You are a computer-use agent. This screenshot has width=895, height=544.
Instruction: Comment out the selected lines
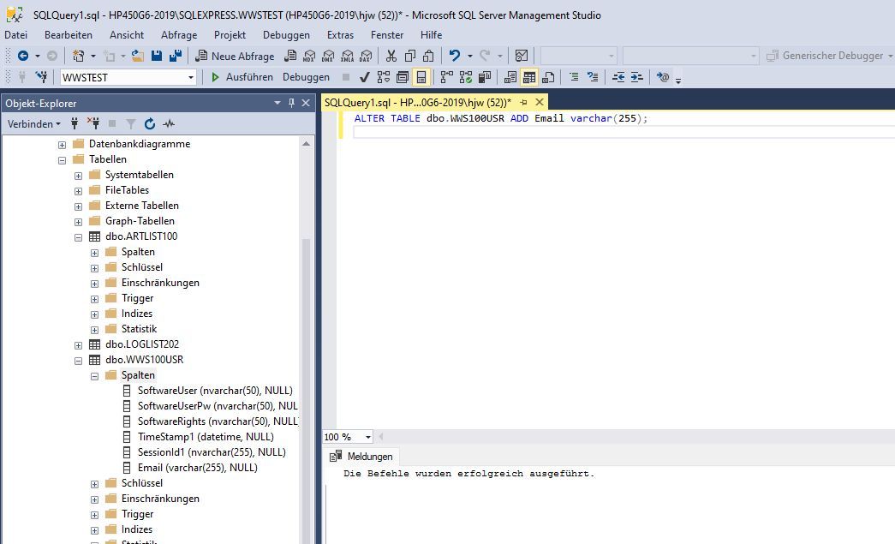pos(574,77)
